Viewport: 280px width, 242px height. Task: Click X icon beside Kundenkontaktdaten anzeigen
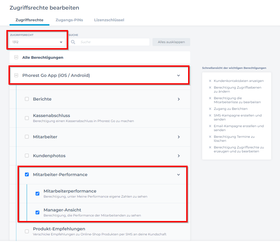pyautogui.click(x=210, y=81)
